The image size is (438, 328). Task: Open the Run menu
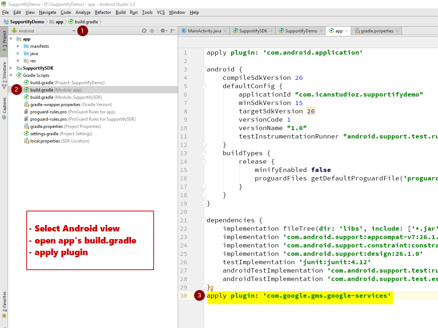coord(134,12)
